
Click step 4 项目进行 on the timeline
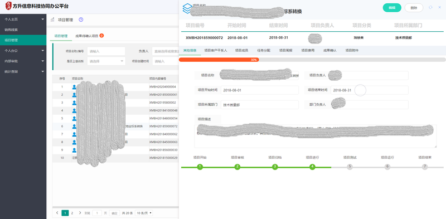tap(312, 167)
